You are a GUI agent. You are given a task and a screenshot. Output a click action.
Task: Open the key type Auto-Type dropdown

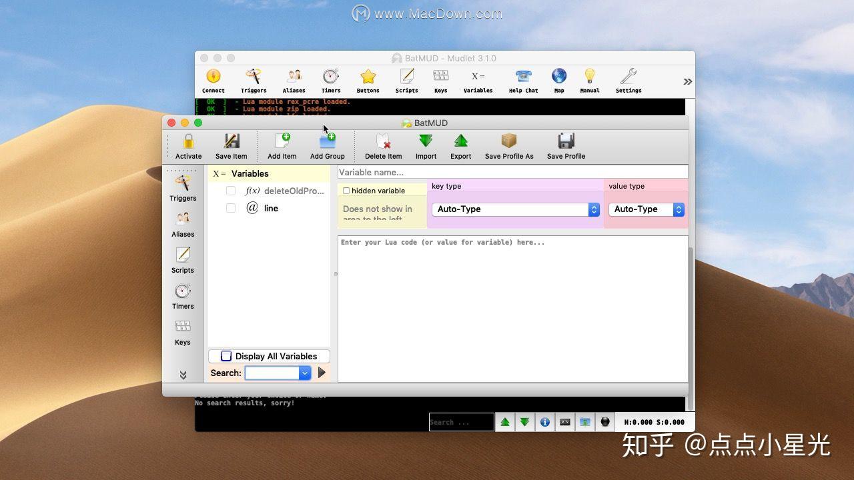tap(593, 209)
